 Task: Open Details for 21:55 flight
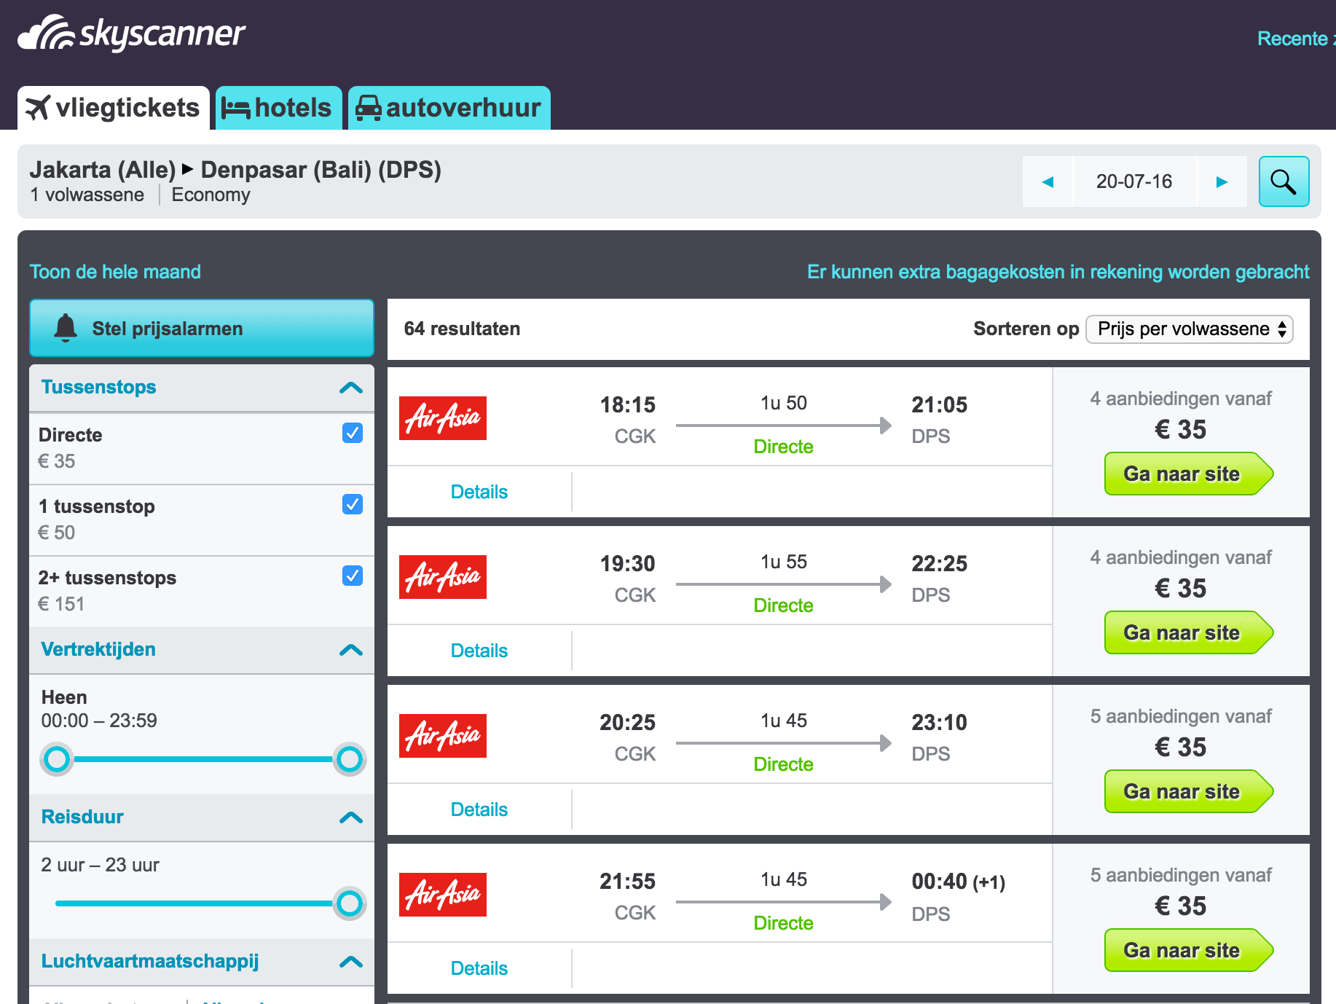[x=479, y=968]
